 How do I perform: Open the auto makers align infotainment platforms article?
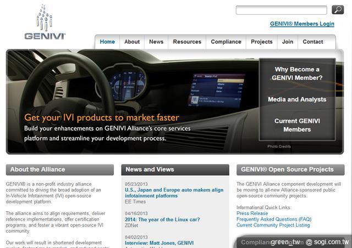174,193
